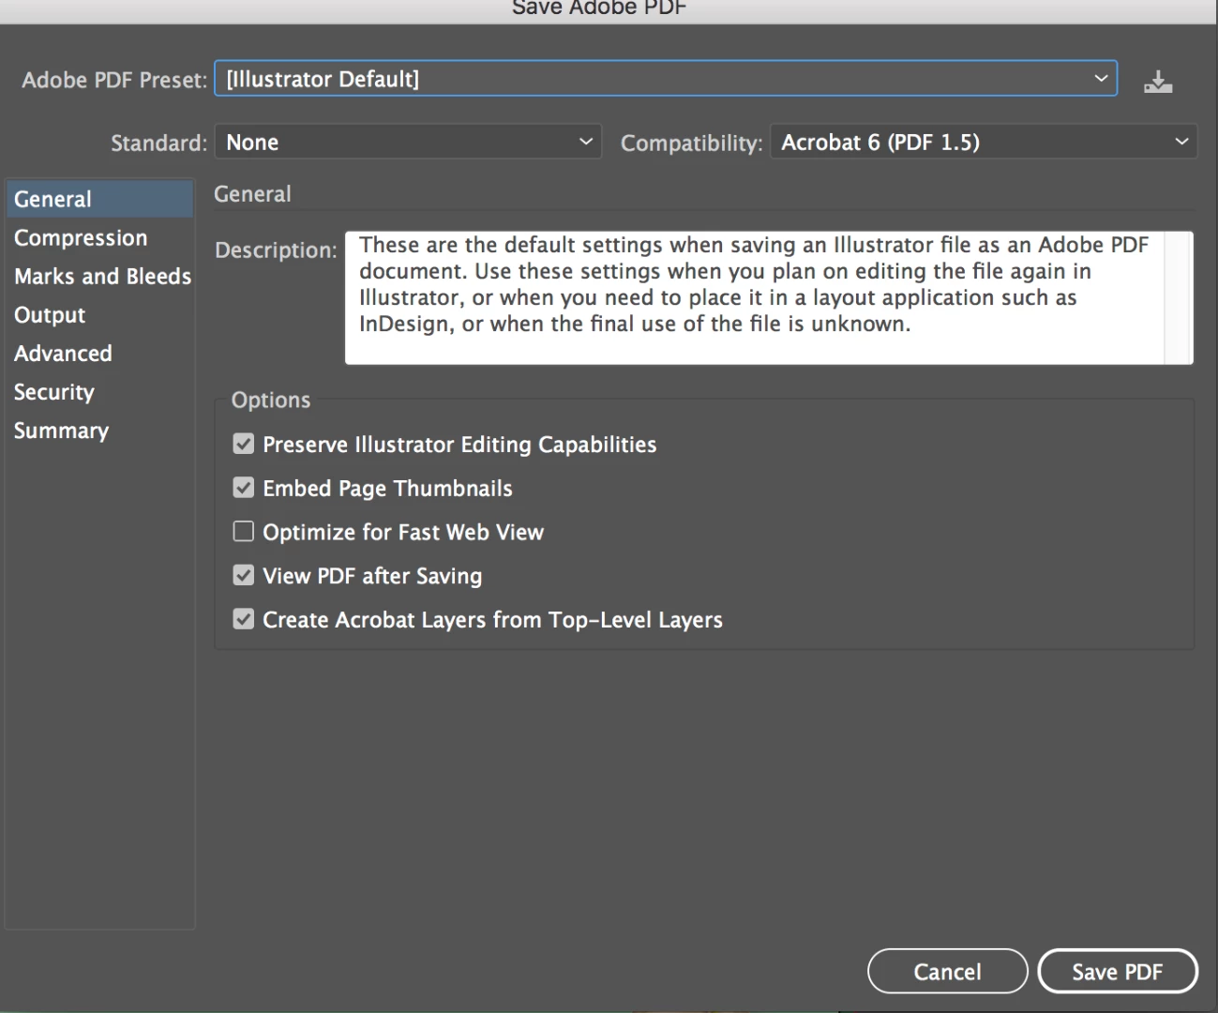Show the Advanced options
This screenshot has height=1013, width=1218.
point(99,353)
